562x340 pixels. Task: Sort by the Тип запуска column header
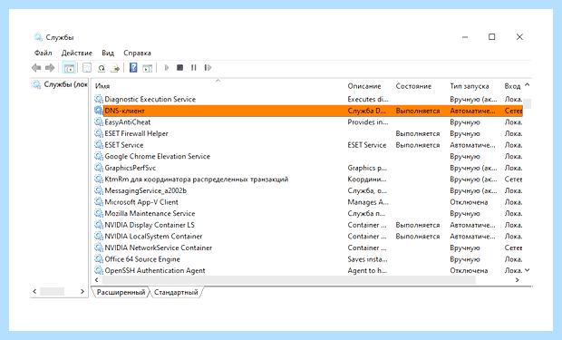[x=470, y=86]
